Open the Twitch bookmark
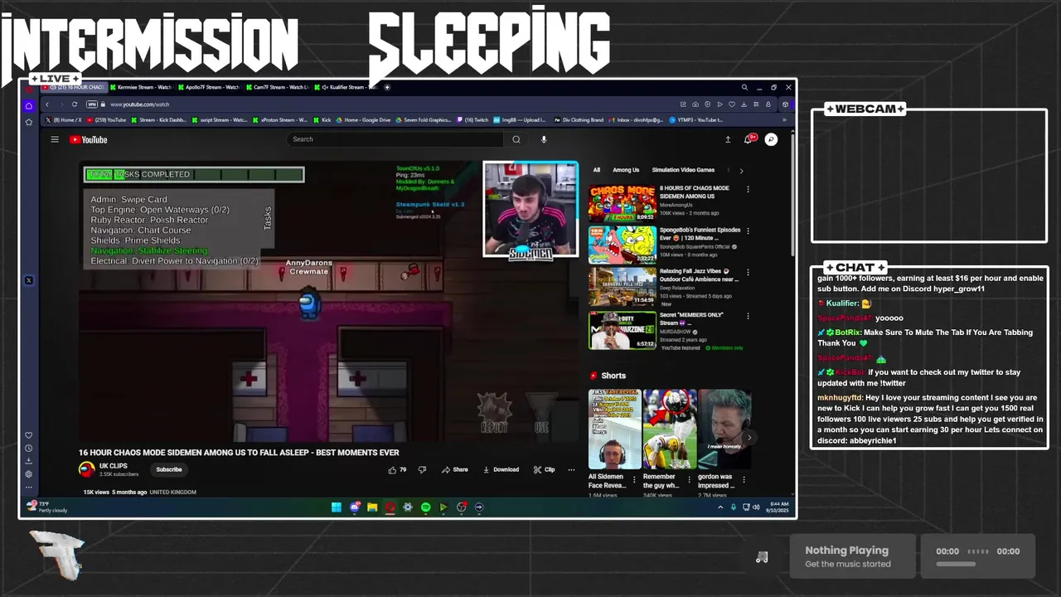 point(472,120)
